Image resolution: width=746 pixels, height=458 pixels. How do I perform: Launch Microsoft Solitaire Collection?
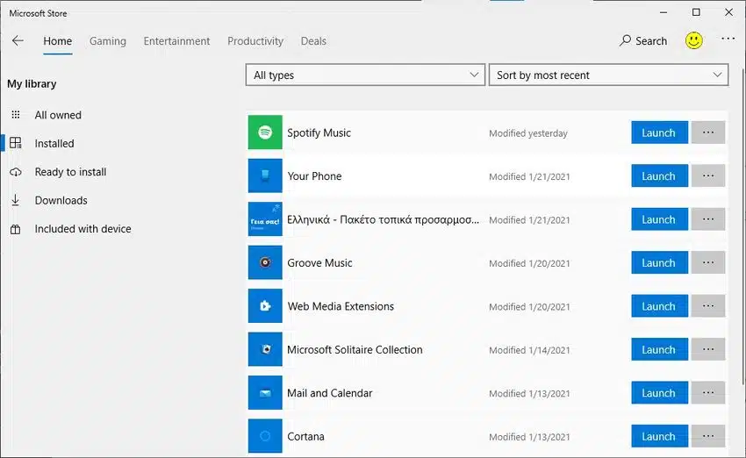(659, 349)
